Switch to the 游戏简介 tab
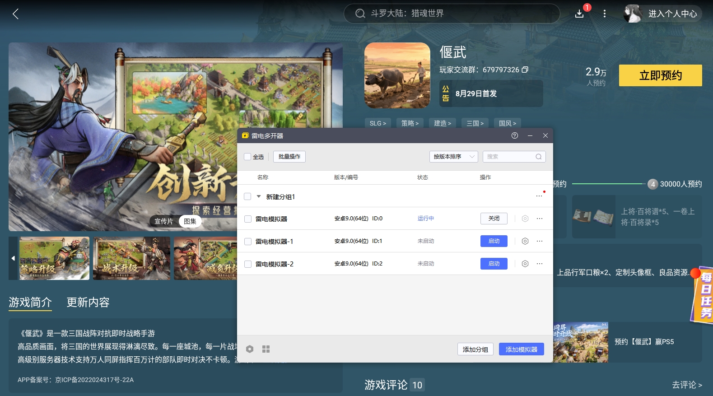 click(30, 302)
